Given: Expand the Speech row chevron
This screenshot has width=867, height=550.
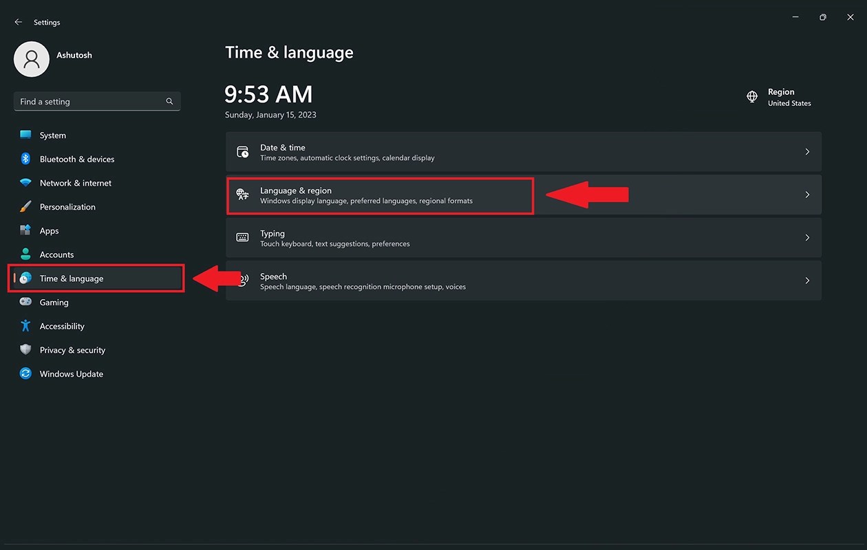Looking at the screenshot, I should (807, 280).
